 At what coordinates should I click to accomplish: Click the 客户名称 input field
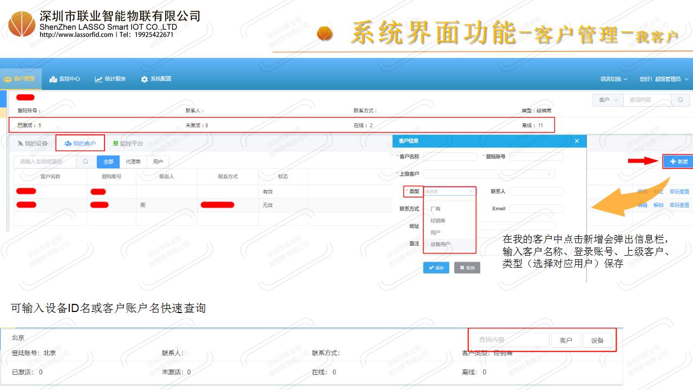click(x=450, y=157)
